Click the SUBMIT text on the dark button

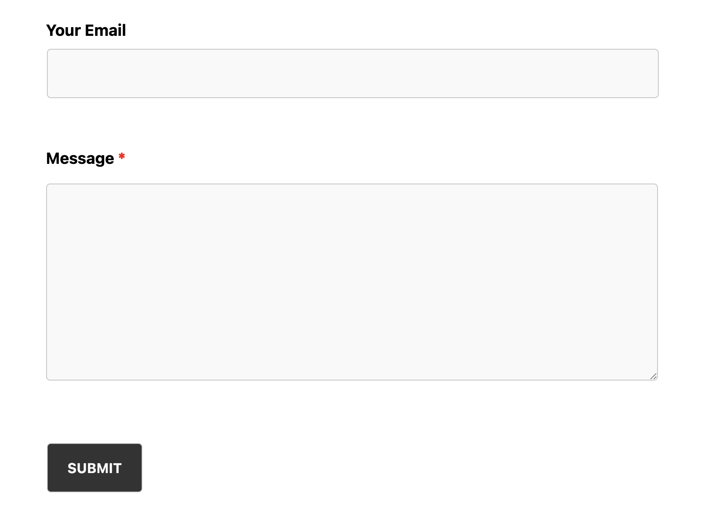94,468
